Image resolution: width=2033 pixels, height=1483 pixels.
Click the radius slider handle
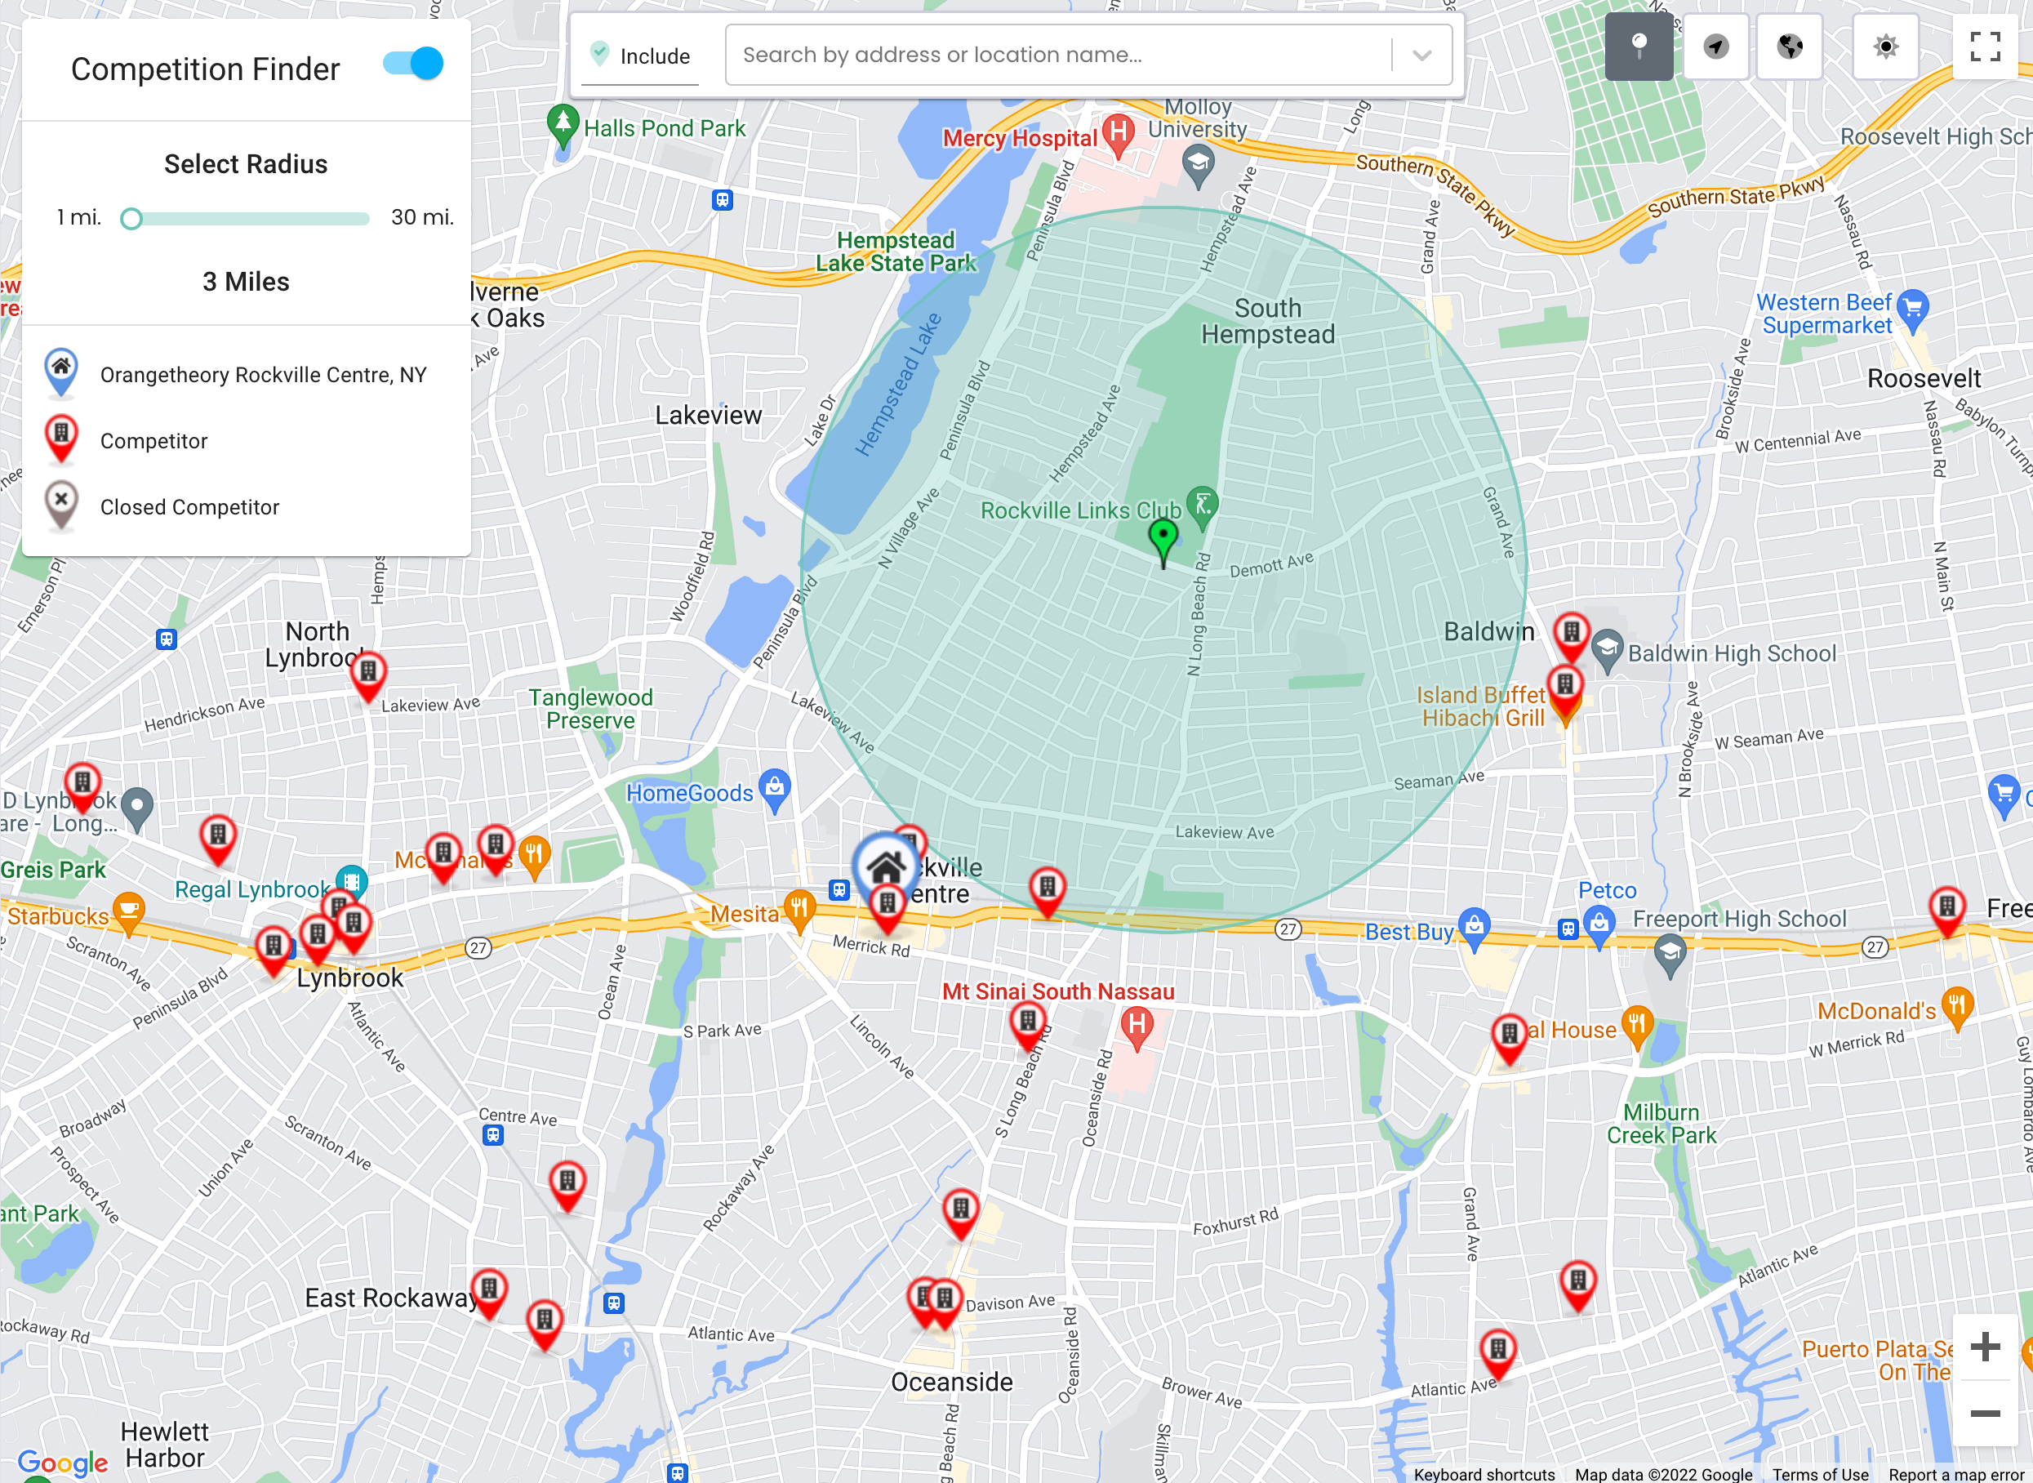click(x=131, y=219)
